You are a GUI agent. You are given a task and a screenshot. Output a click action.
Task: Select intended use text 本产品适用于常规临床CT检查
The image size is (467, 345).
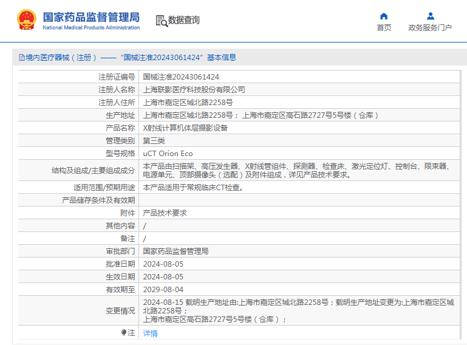[193, 188]
